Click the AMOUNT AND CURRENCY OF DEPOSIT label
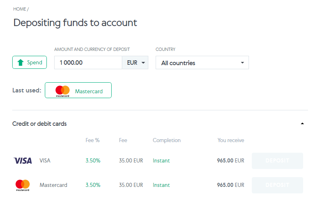 92,49
